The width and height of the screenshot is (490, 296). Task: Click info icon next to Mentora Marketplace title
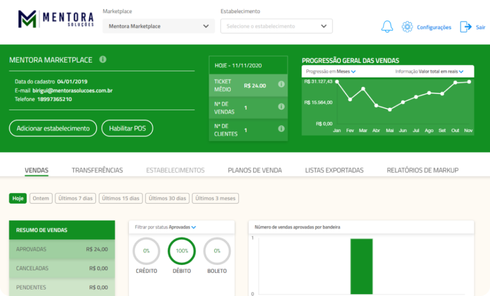point(103,59)
